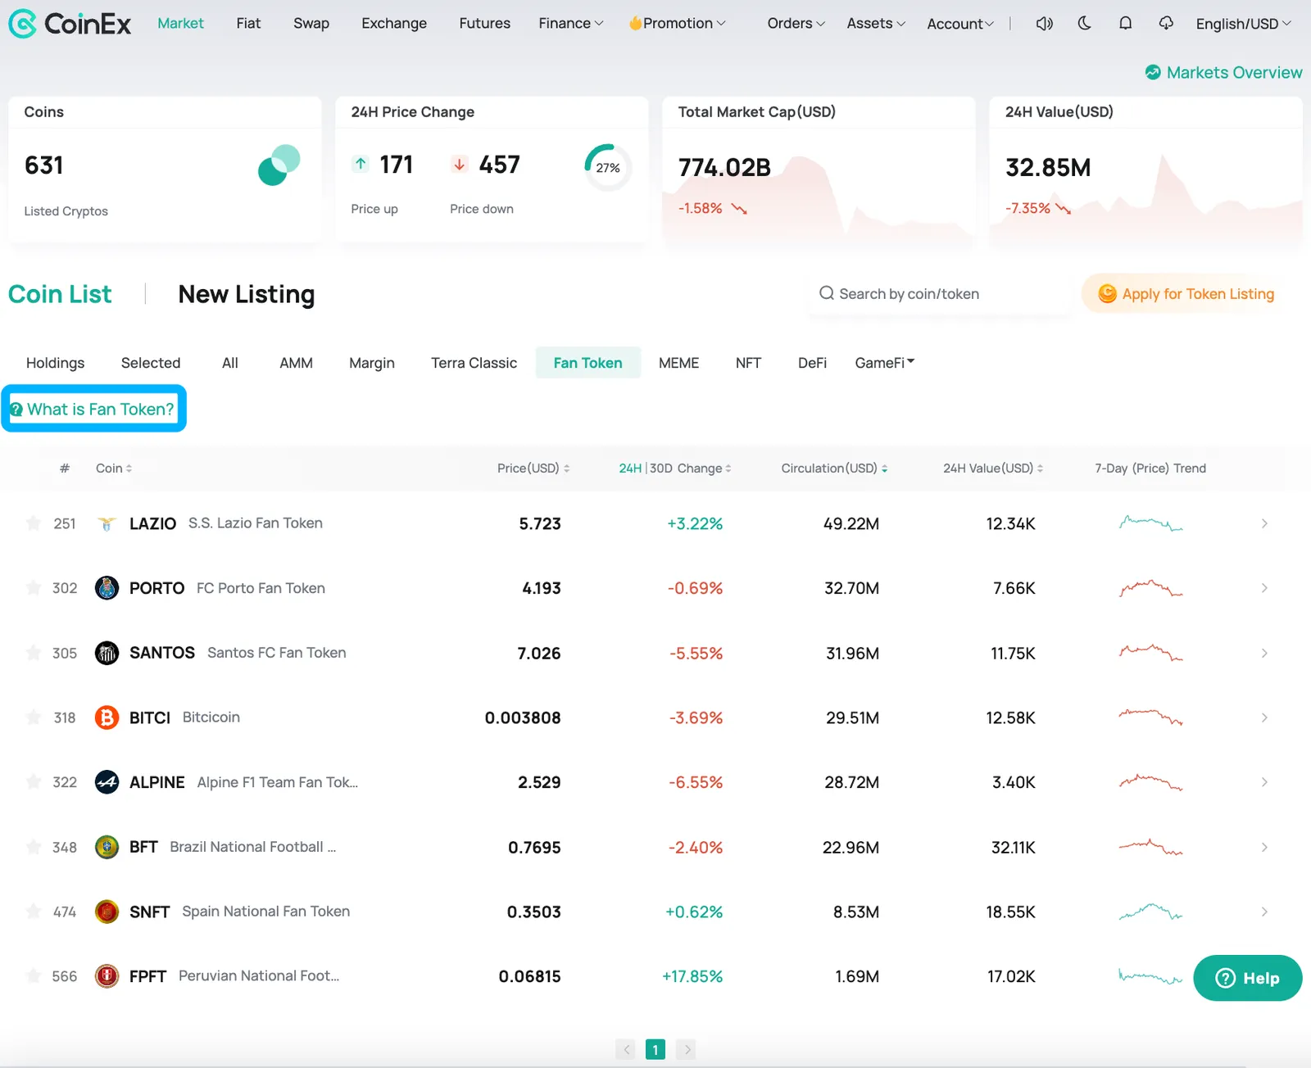1311x1068 pixels.
Task: Click the CoinEx logo
Action: 70,24
